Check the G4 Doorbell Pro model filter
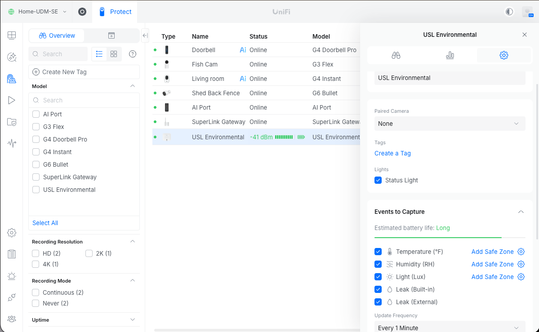Screen dimensions: 539x332 (x=36, y=139)
